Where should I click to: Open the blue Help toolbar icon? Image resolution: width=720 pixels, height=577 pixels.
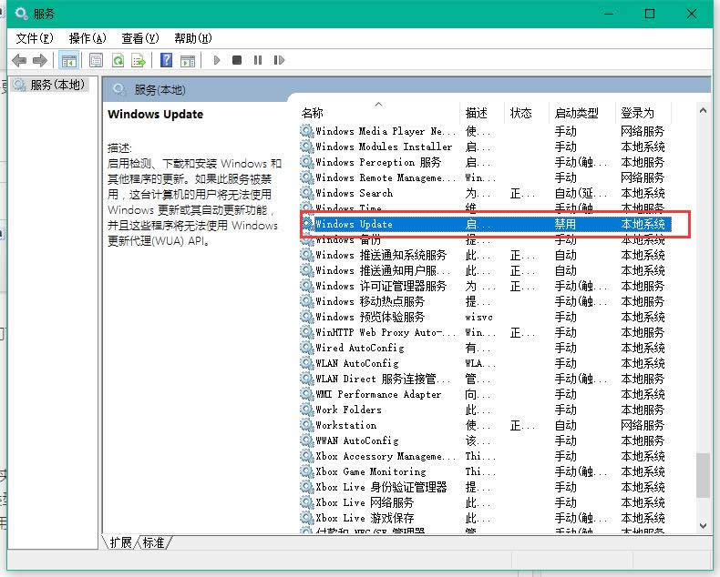pos(166,60)
